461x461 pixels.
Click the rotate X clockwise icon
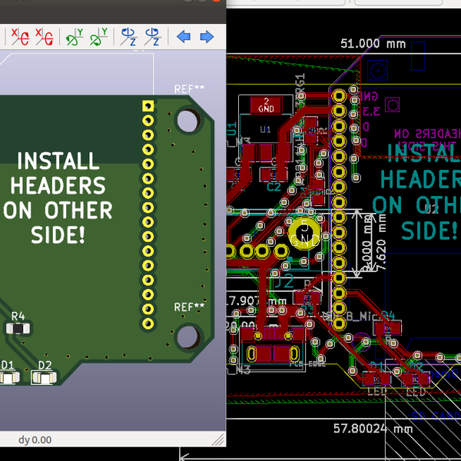tap(20, 37)
